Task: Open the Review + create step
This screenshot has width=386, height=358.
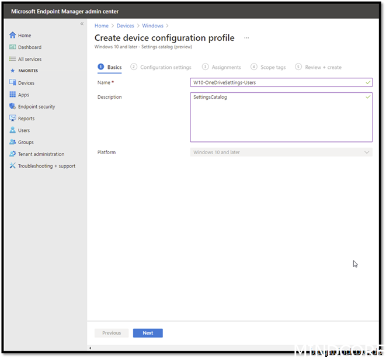Action: click(x=322, y=67)
